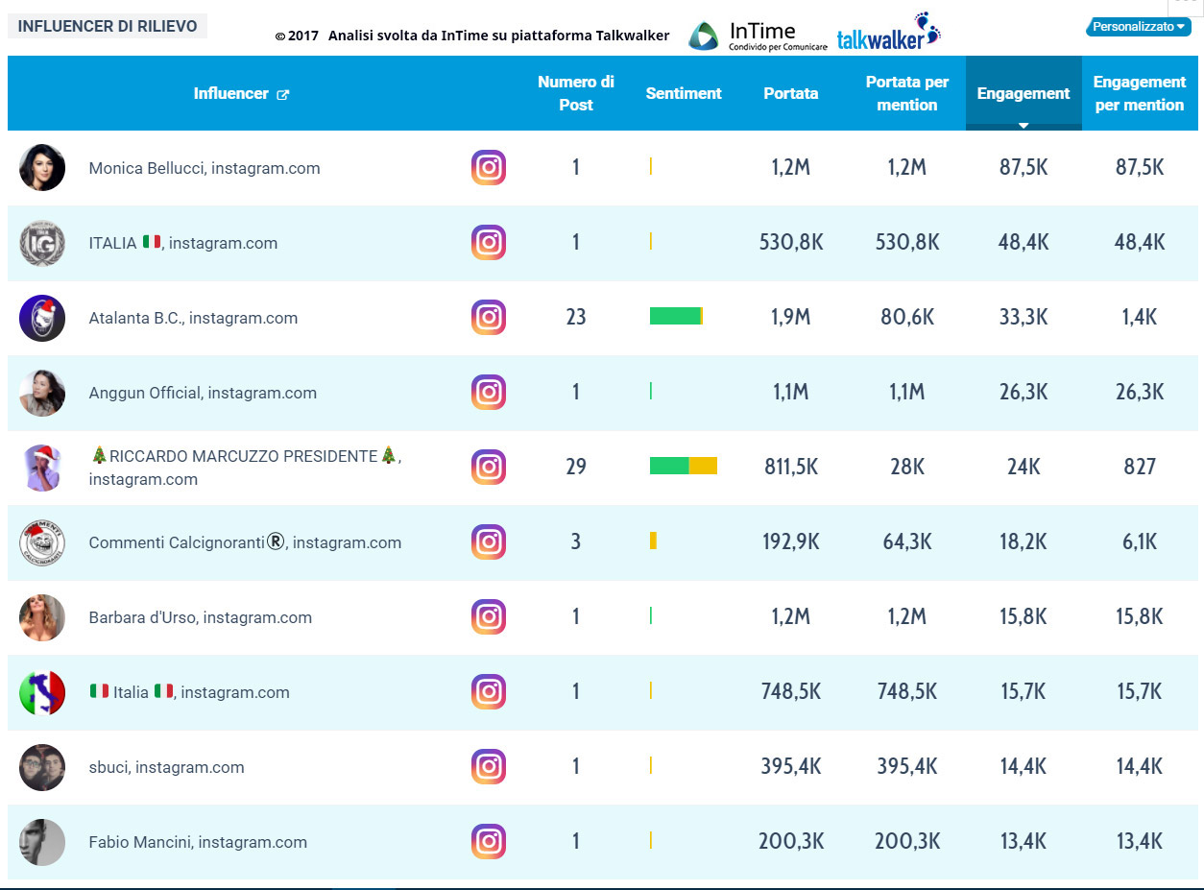Click Atalanta B.C. green sentiment bar
Viewport: 1204px width, 890px height.
click(x=676, y=316)
